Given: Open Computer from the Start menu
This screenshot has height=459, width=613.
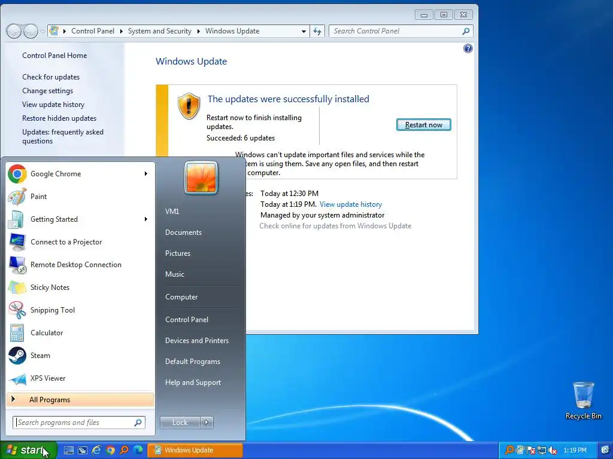Looking at the screenshot, I should pyautogui.click(x=181, y=297).
